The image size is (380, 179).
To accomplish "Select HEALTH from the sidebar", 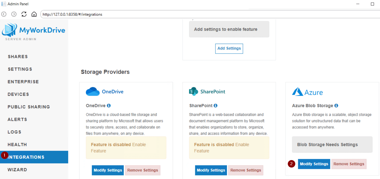I will point(17,145).
